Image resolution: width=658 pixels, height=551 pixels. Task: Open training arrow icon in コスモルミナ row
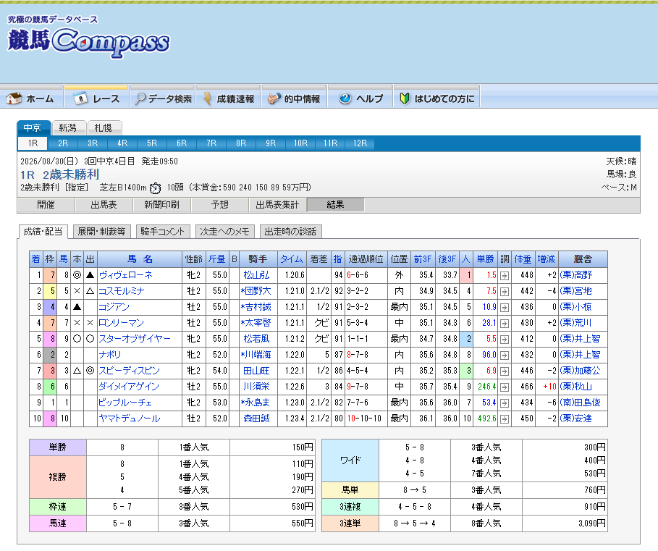[x=505, y=292]
